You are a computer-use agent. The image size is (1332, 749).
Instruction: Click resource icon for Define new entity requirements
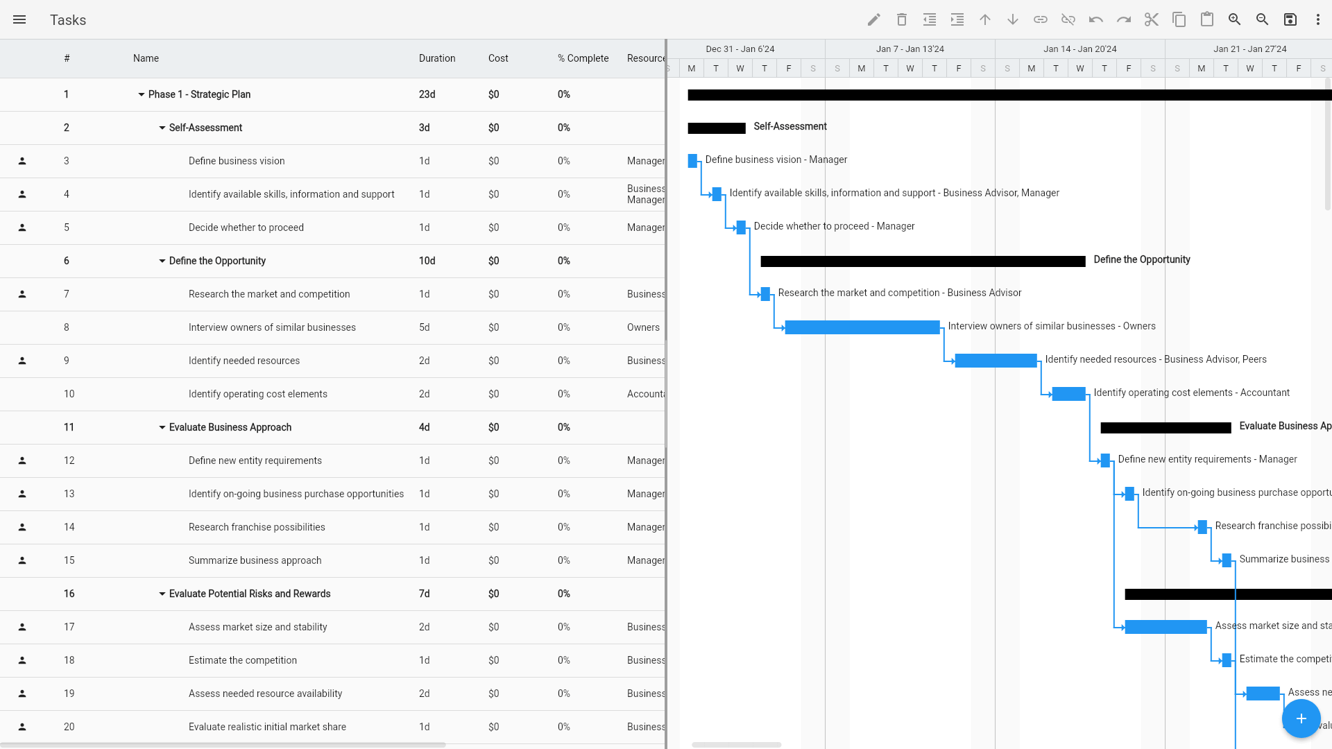pos(22,460)
